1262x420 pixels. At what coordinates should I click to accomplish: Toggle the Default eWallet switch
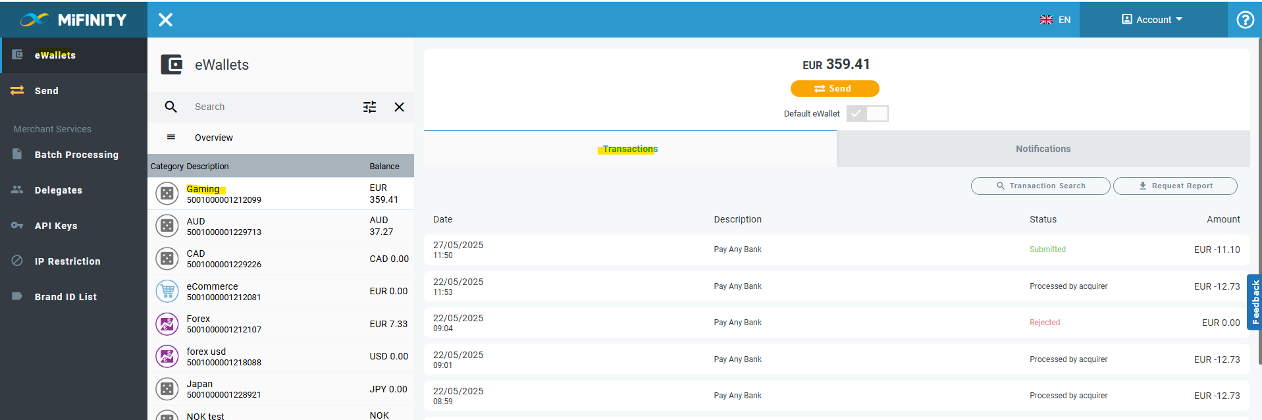868,113
